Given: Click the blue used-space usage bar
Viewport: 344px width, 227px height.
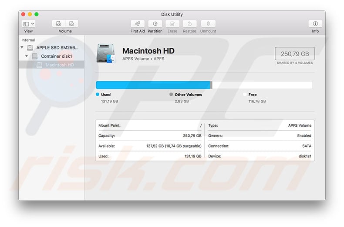Looking at the screenshot, I should pyautogui.click(x=153, y=85).
